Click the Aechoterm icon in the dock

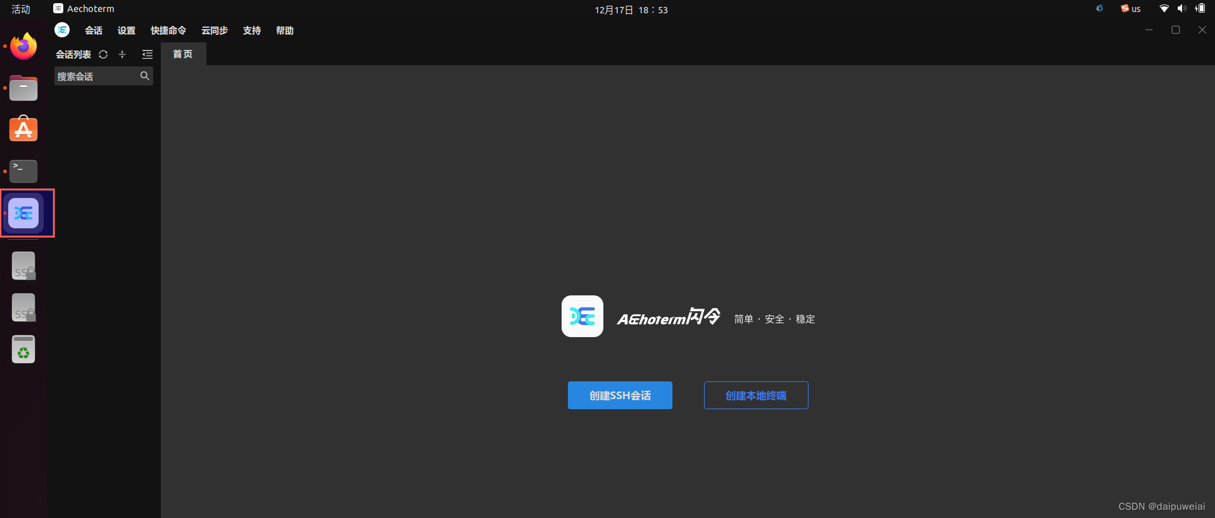23,213
